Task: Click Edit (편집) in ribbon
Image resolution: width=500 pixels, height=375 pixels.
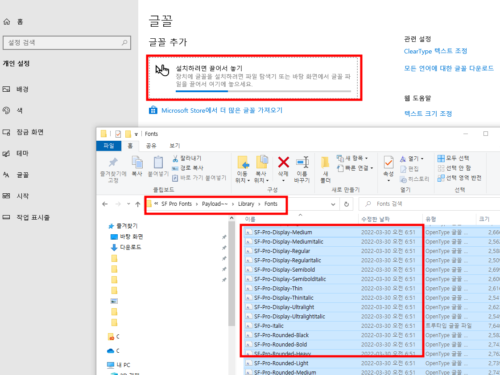Action: click(x=409, y=169)
